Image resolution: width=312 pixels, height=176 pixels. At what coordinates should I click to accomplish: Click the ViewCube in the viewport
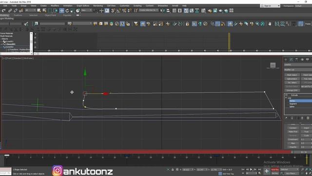click(273, 65)
